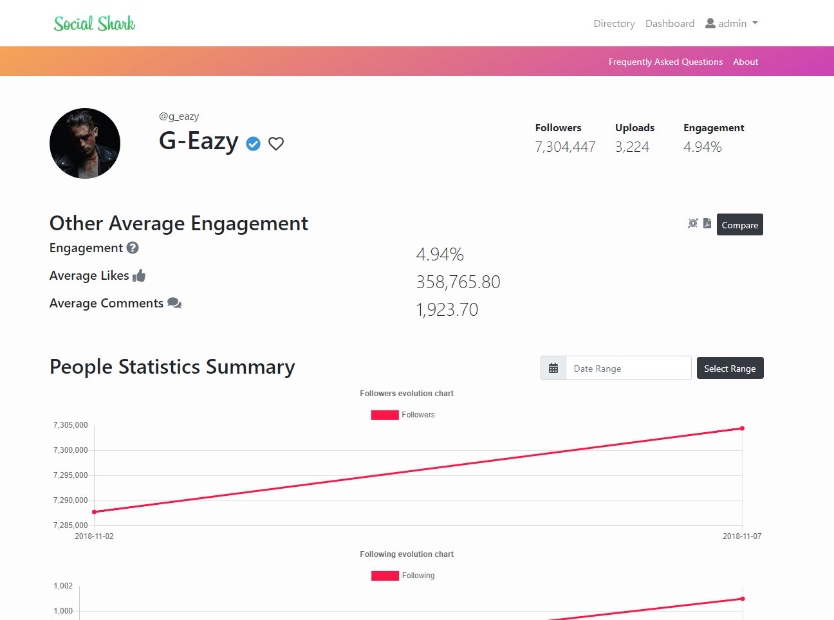Screen dimensions: 834x620
Task: Click the Other Average Engagement heading
Action: click(x=179, y=223)
